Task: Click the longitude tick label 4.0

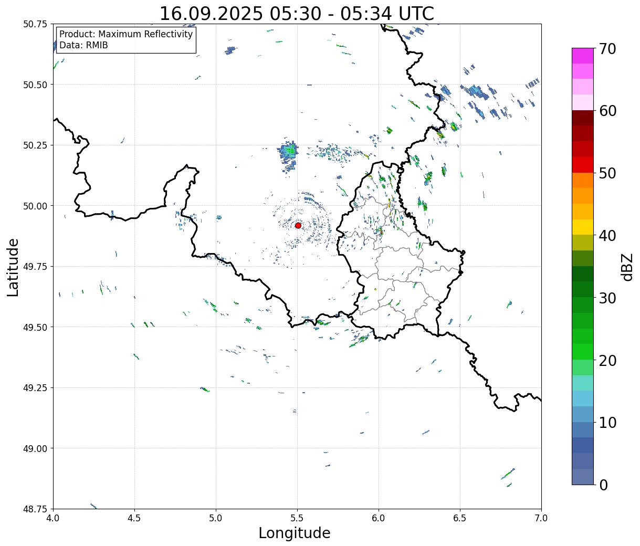Action: [53, 518]
